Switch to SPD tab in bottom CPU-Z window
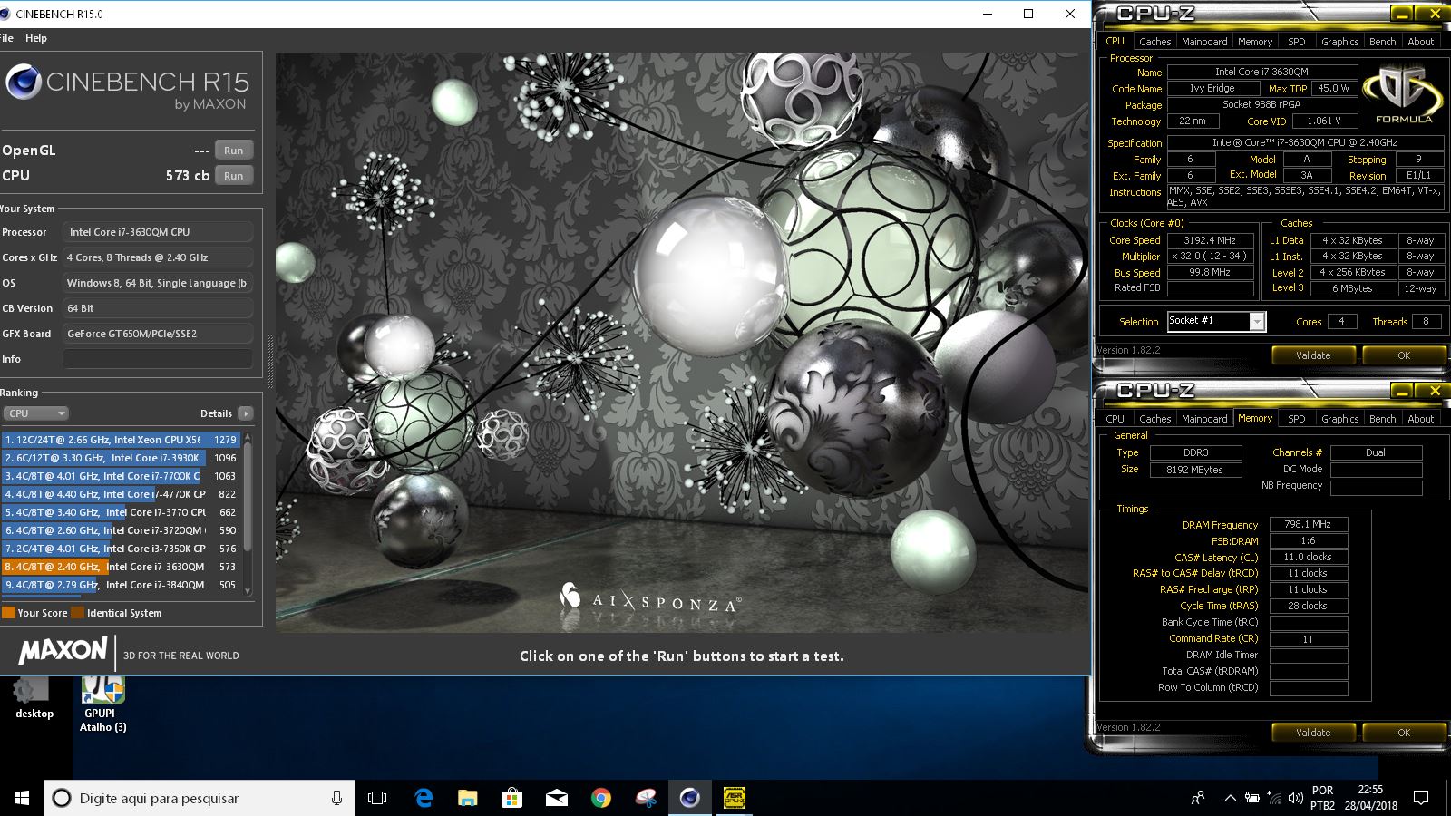The width and height of the screenshot is (1451, 816). [1297, 419]
